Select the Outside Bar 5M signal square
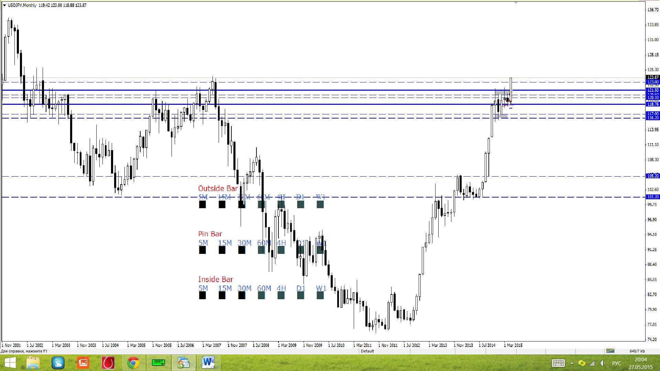The height and width of the screenshot is (371, 660). [202, 204]
